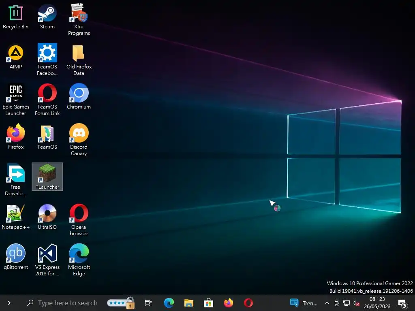Screen dimensions: 415x311
Task: Open Task View from the taskbar
Action: pyautogui.click(x=148, y=303)
